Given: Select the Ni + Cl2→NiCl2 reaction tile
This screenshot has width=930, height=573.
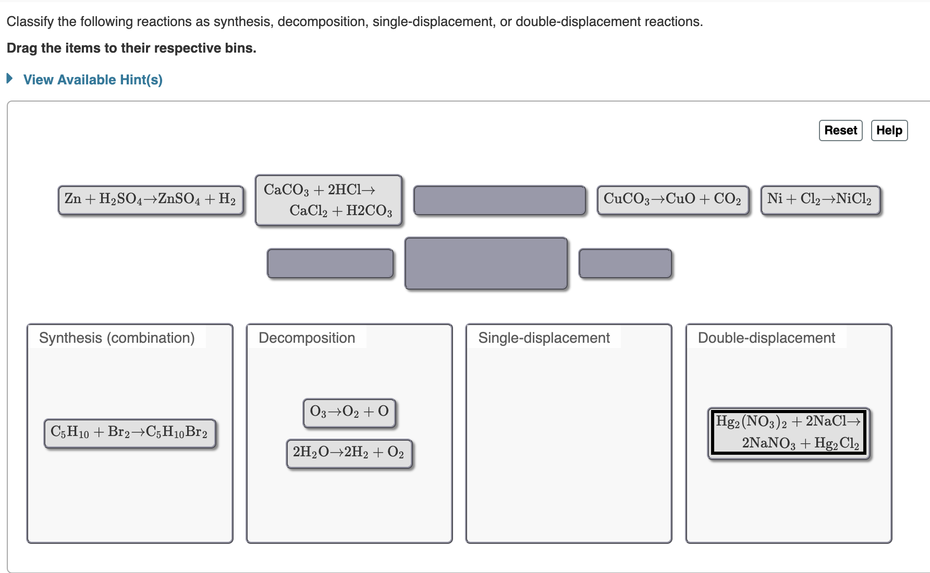Looking at the screenshot, I should pyautogui.click(x=821, y=198).
